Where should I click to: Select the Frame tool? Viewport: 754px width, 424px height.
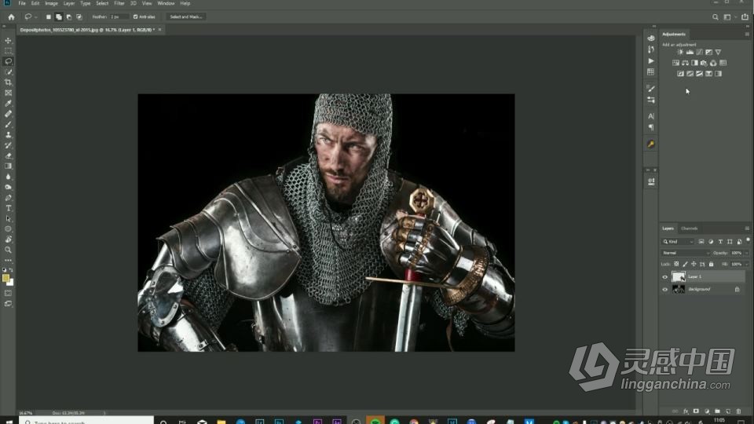(x=8, y=93)
